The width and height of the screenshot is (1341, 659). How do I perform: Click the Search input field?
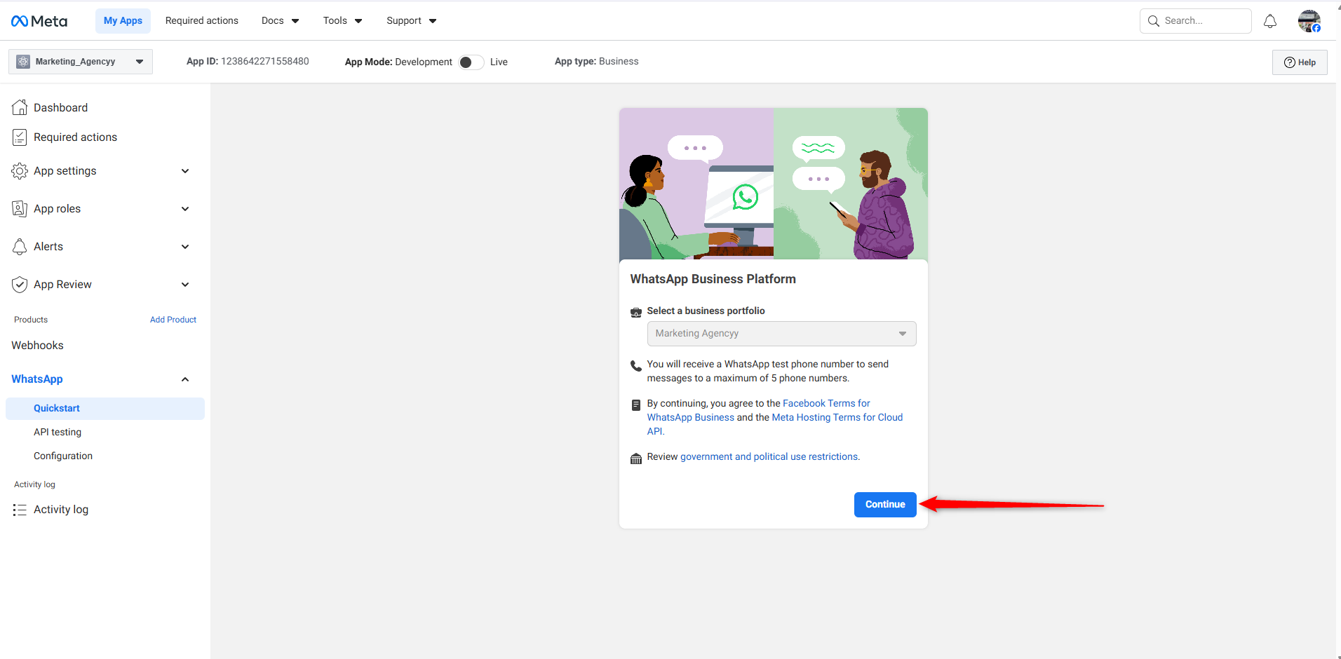click(1196, 21)
